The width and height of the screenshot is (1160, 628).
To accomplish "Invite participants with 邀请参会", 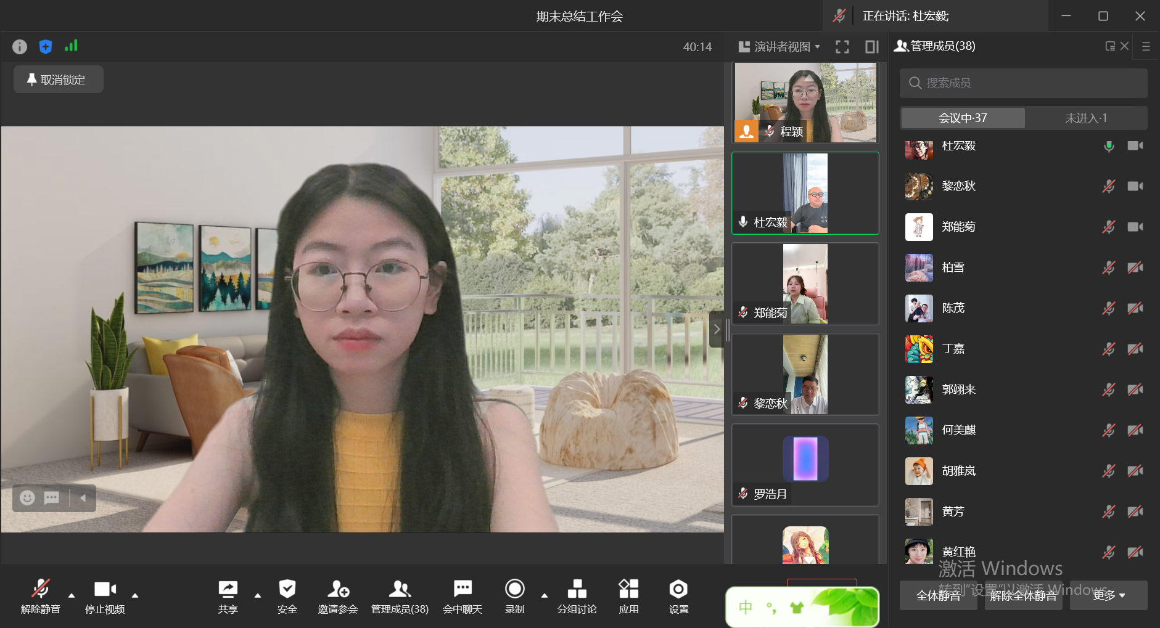I will pos(338,596).
